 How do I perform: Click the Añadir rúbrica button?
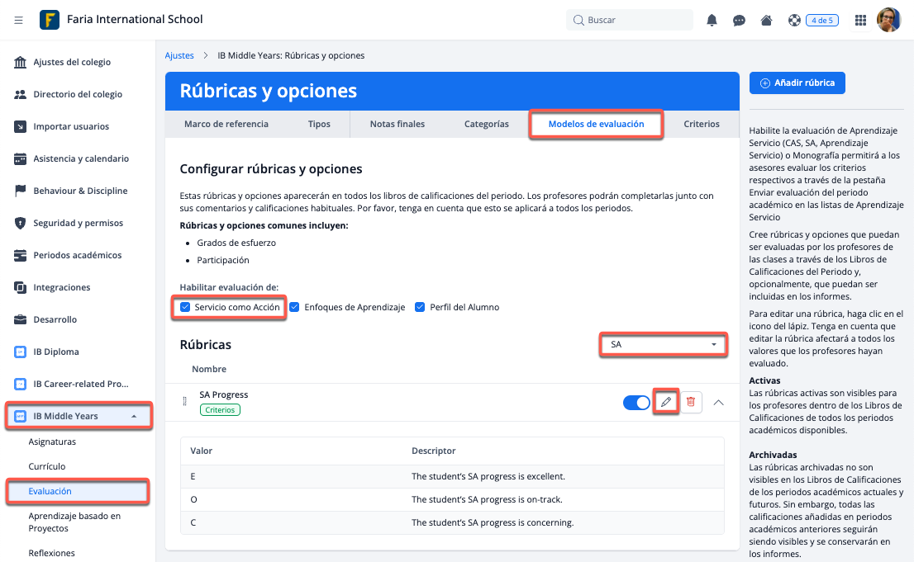click(797, 83)
